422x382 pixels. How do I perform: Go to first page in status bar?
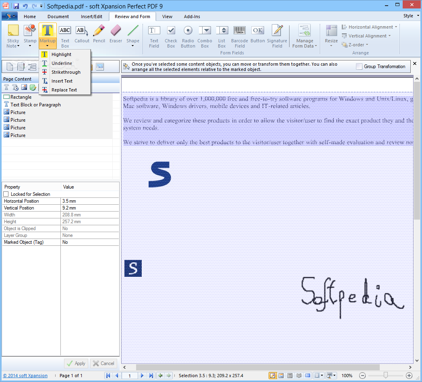click(108, 375)
